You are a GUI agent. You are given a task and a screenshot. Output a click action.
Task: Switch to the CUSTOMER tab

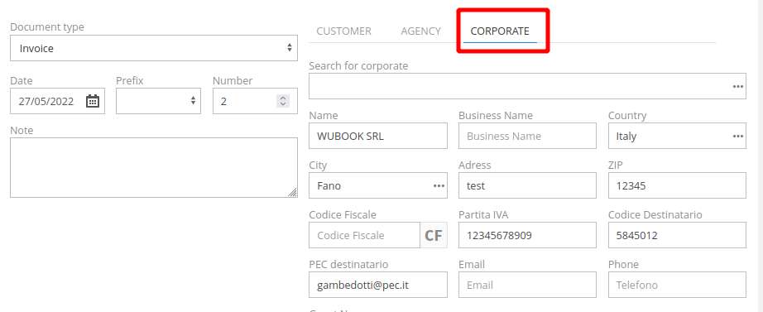pyautogui.click(x=343, y=31)
